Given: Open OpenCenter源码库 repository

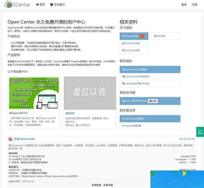Looking at the screenshot, I should click(x=134, y=119).
